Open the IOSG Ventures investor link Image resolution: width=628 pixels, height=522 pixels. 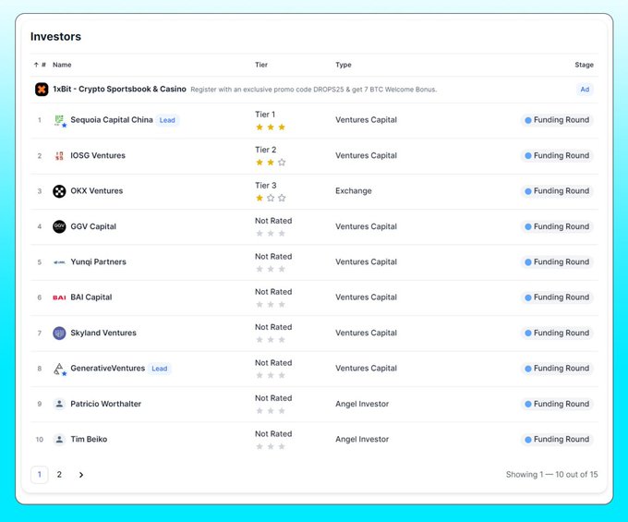pos(98,155)
